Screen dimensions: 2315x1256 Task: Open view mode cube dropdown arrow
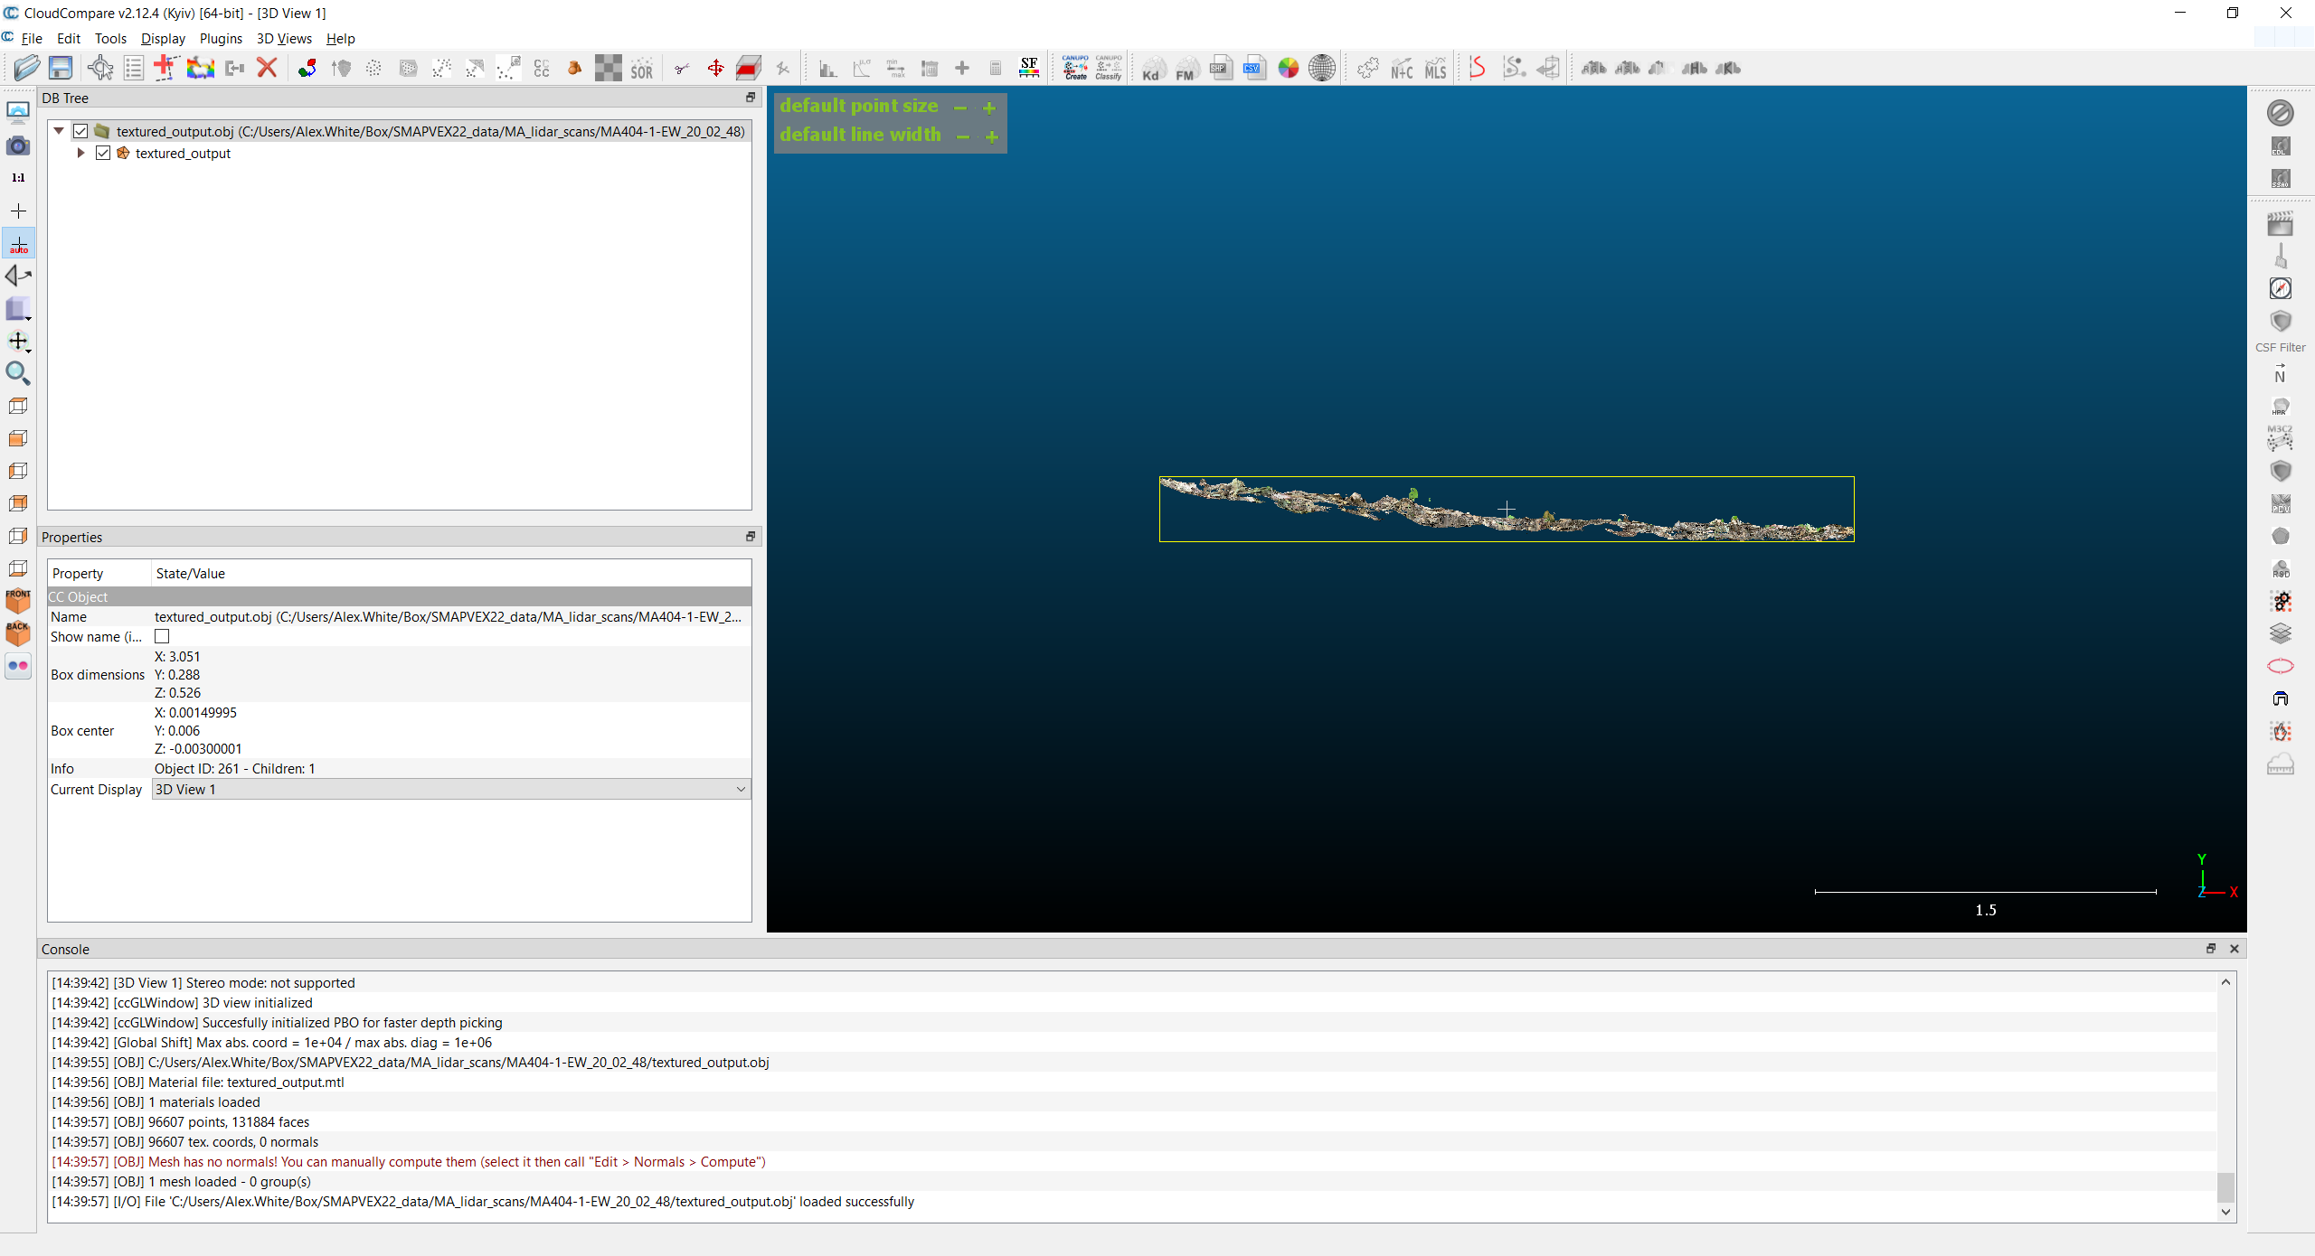[x=29, y=317]
